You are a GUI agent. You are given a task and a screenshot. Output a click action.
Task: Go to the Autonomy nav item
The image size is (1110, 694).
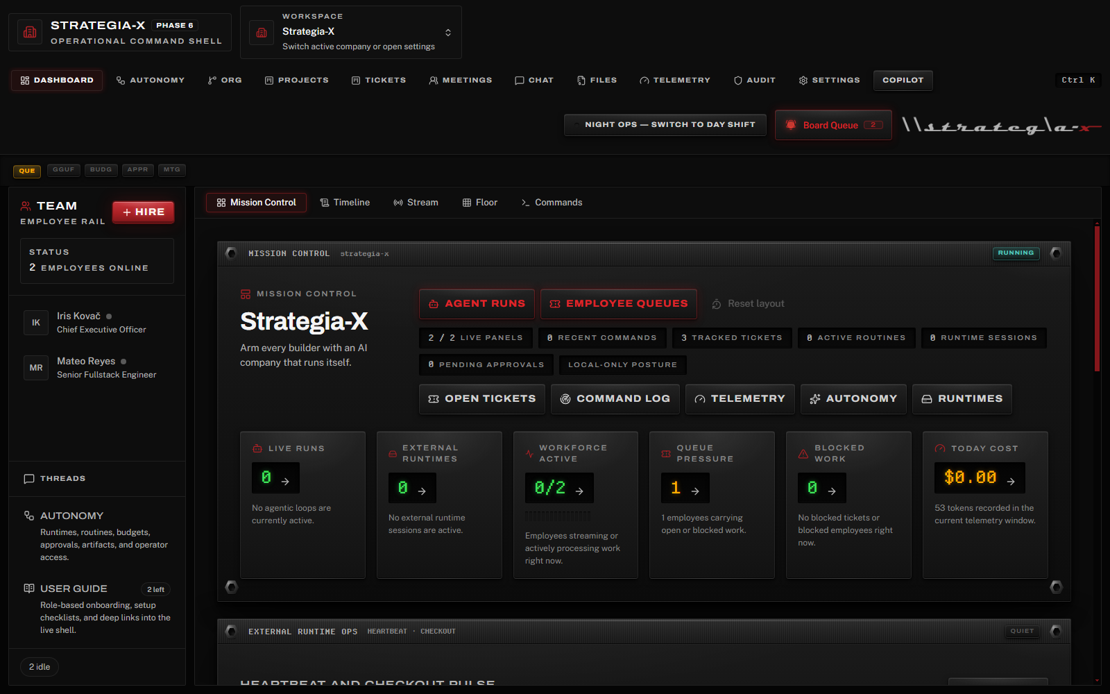[151, 81]
